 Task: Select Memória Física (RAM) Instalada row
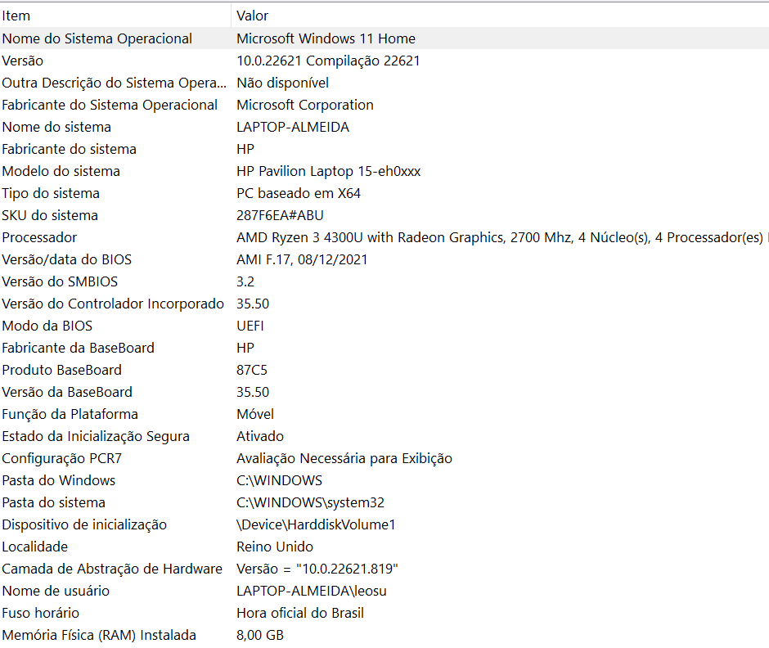384,634
